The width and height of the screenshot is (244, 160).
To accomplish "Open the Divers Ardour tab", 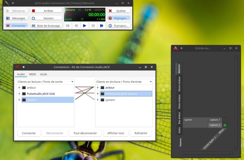I will [179, 84].
